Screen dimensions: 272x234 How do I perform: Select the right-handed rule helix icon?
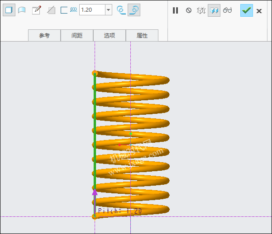click(x=134, y=10)
